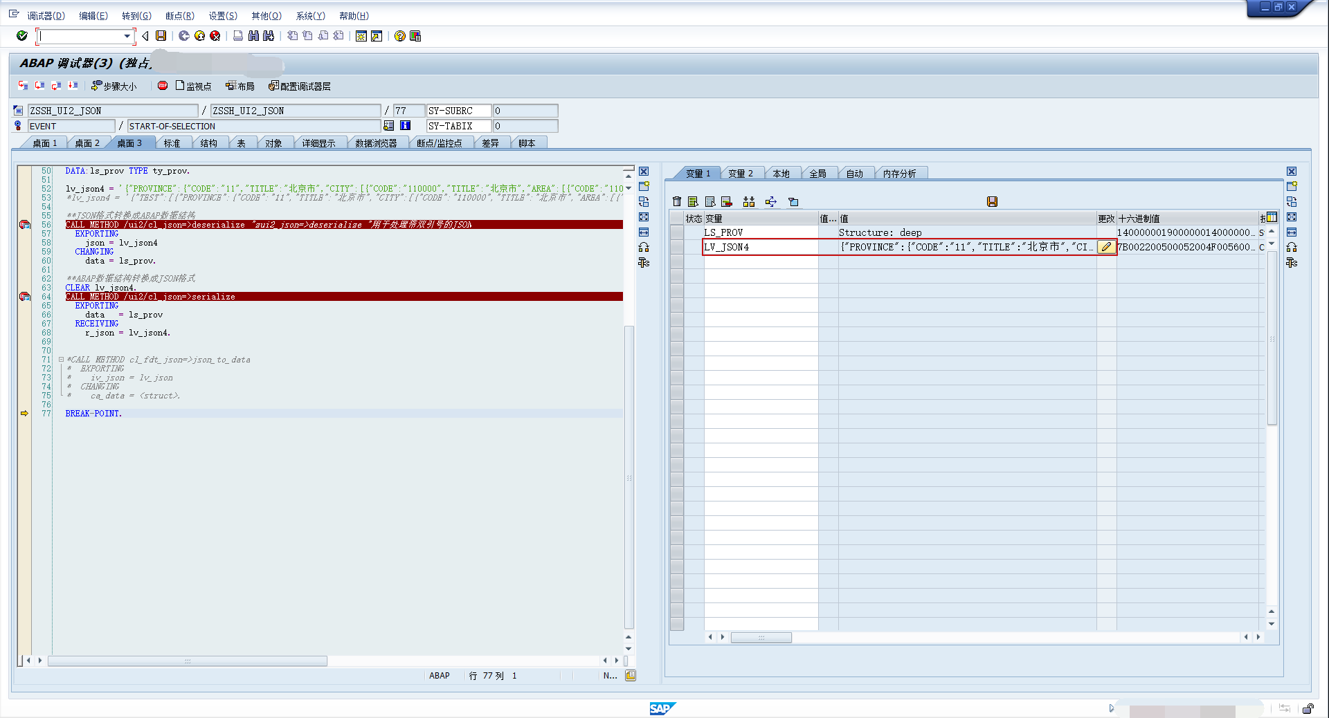This screenshot has width=1329, height=718.
Task: Switch to the 结构 tab
Action: [x=208, y=143]
